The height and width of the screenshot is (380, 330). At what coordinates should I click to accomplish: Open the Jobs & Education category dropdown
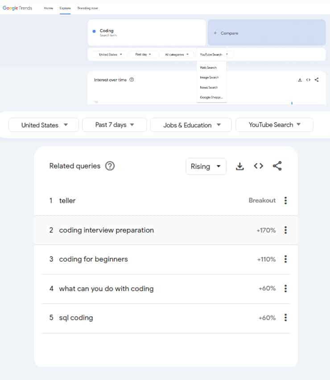[190, 125]
